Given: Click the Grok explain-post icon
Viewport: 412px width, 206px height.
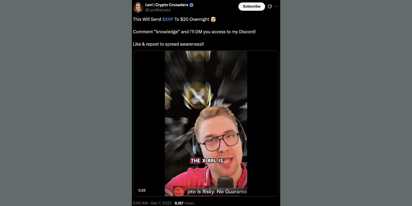Looking at the screenshot, I should (x=269, y=7).
